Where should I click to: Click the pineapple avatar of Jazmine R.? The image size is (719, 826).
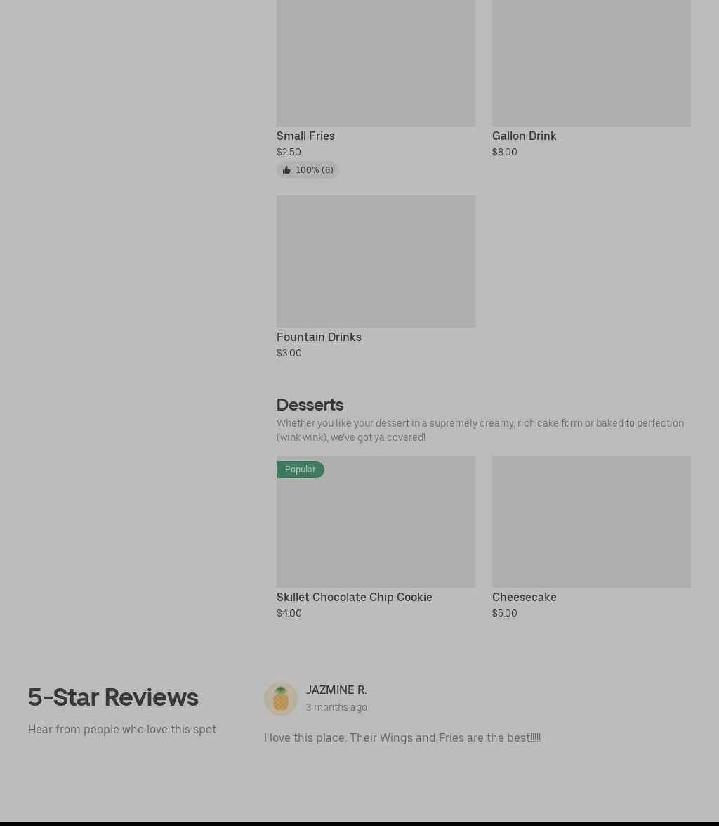point(281,699)
